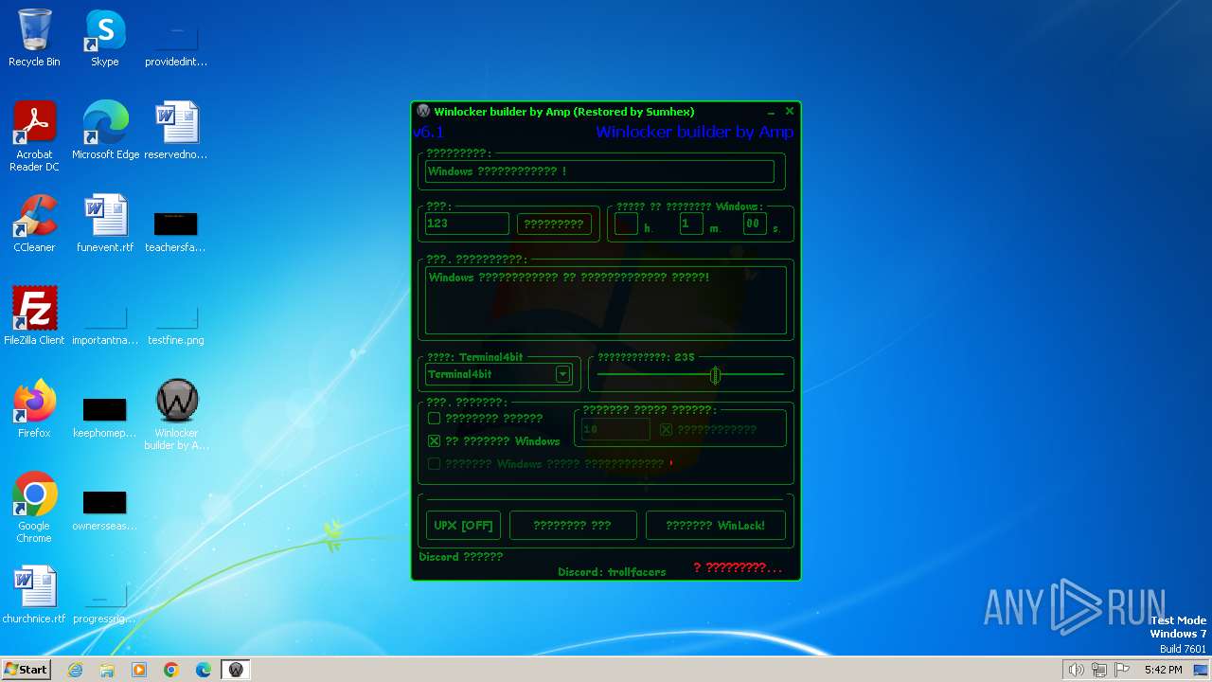Click the 'Discord: trollfacers' text
1212x682 pixels.
click(612, 572)
